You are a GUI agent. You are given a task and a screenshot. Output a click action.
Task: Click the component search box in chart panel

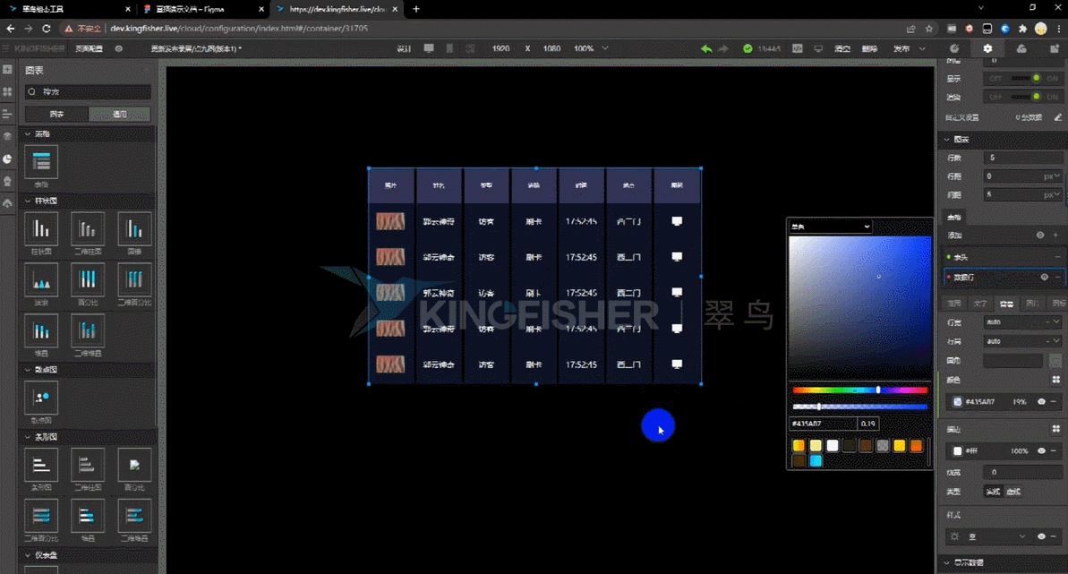pyautogui.click(x=88, y=91)
